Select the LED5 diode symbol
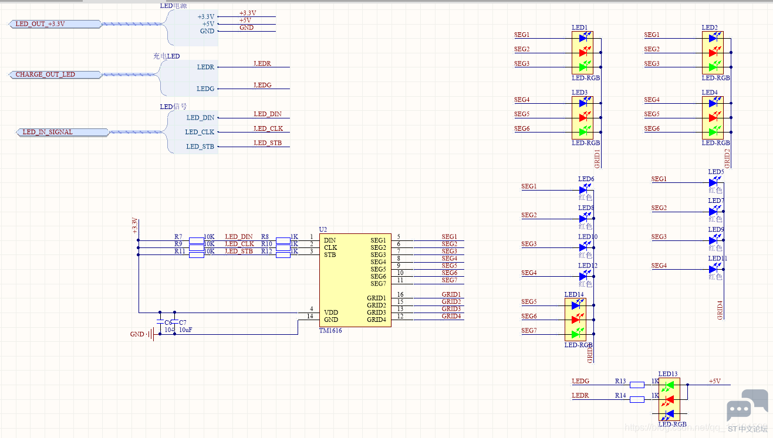The height and width of the screenshot is (438, 773). [x=714, y=182]
